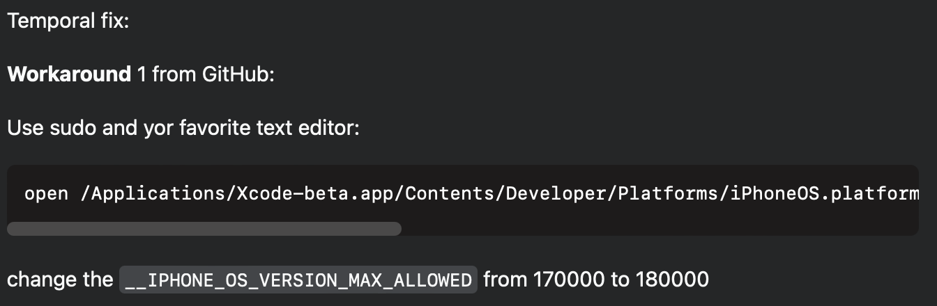
Task: Click the __IPHONE_OS_VERSION_MAX_ALLOWED inline code
Action: point(298,280)
